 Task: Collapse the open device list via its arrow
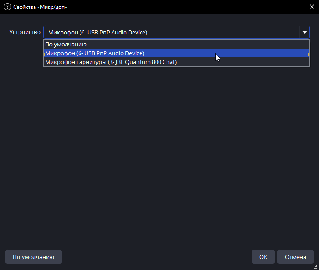click(304, 32)
